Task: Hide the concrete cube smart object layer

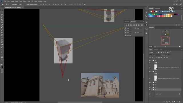Action: [150, 67]
